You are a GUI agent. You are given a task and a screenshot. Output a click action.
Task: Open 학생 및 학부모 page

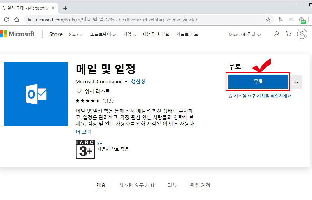156,34
